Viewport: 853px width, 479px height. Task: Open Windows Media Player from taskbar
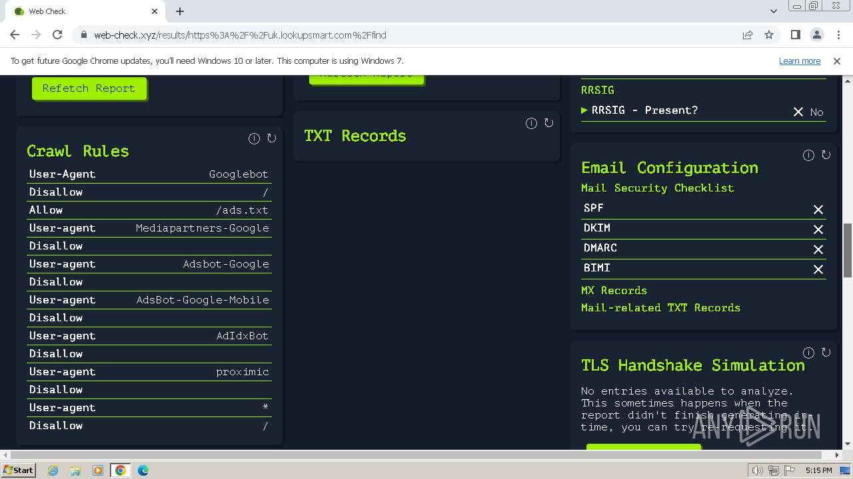[98, 470]
